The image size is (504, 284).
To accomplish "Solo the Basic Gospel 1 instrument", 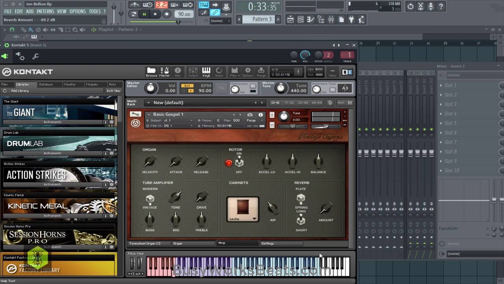I will tap(272, 115).
